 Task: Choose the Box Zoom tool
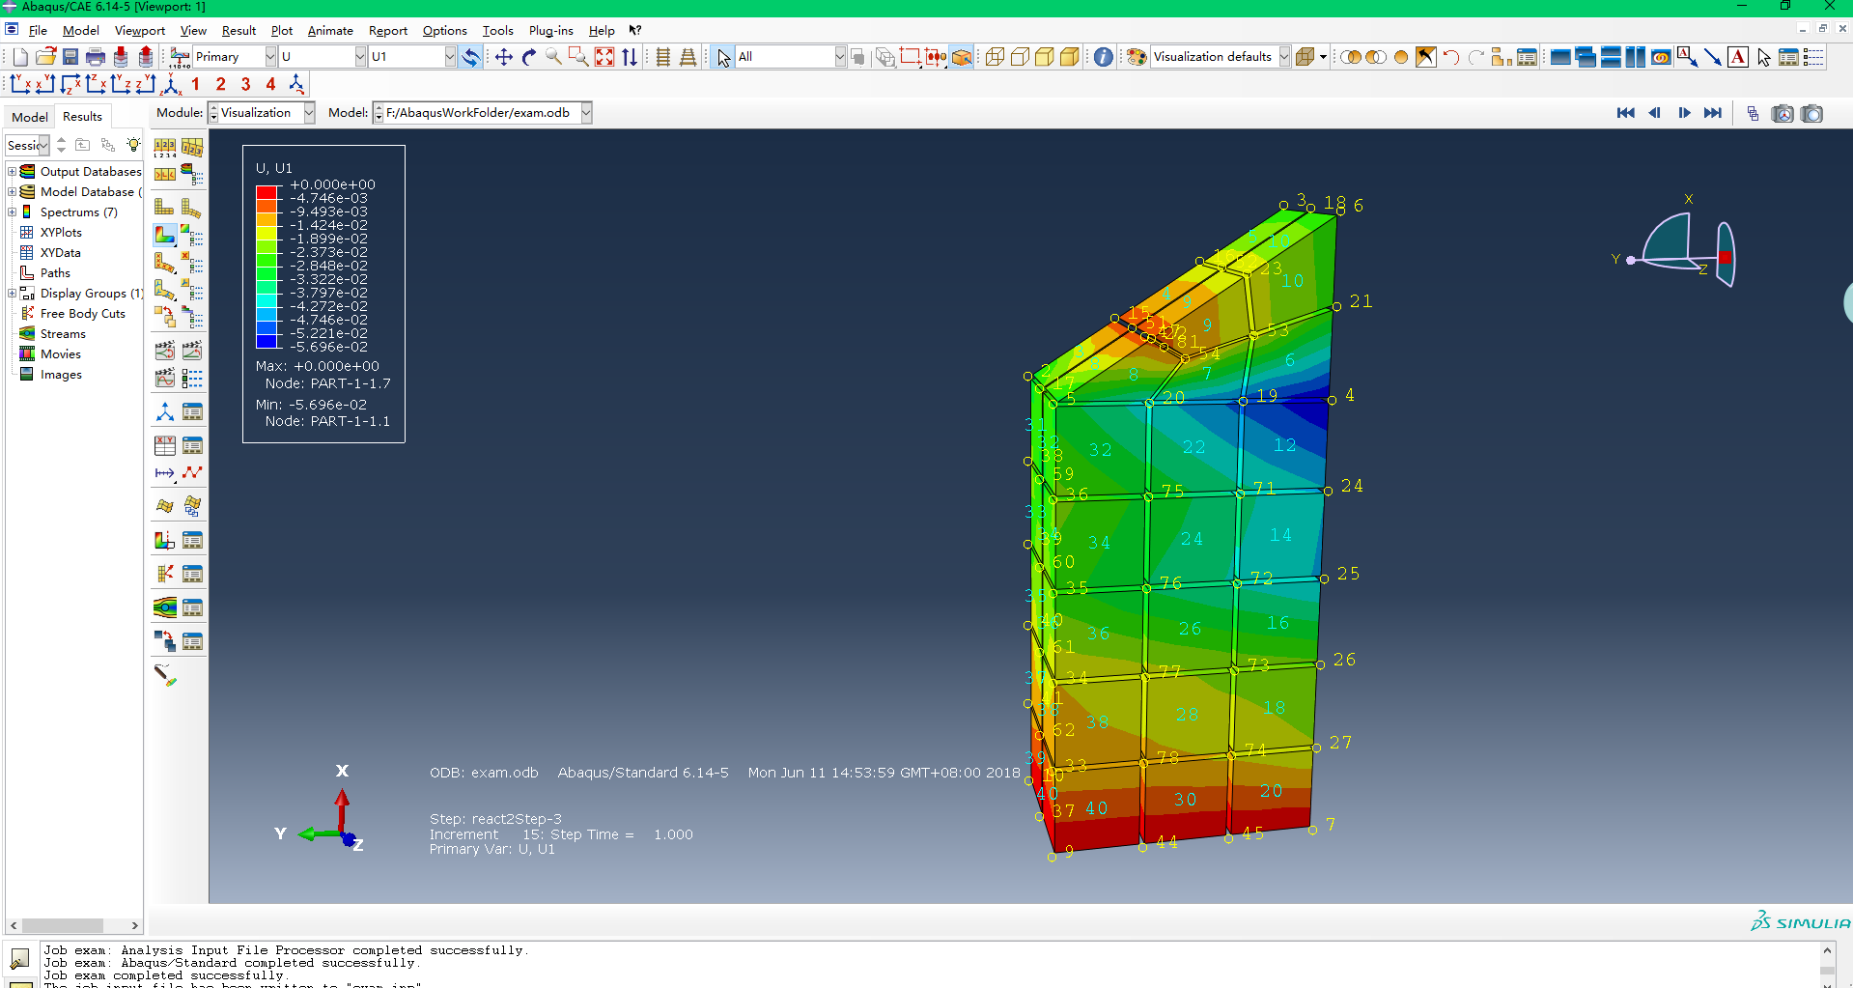[578, 57]
